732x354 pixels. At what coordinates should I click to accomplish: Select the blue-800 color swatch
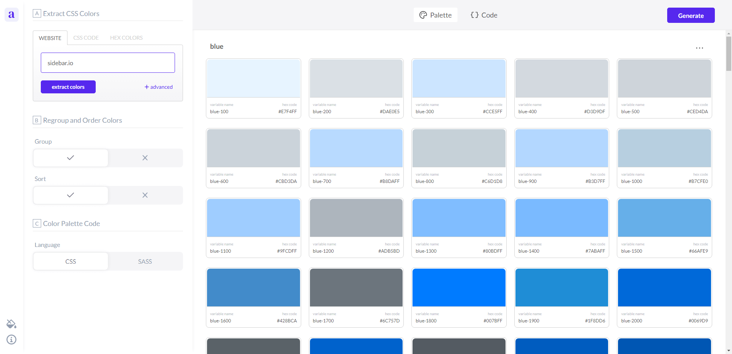pos(459,148)
